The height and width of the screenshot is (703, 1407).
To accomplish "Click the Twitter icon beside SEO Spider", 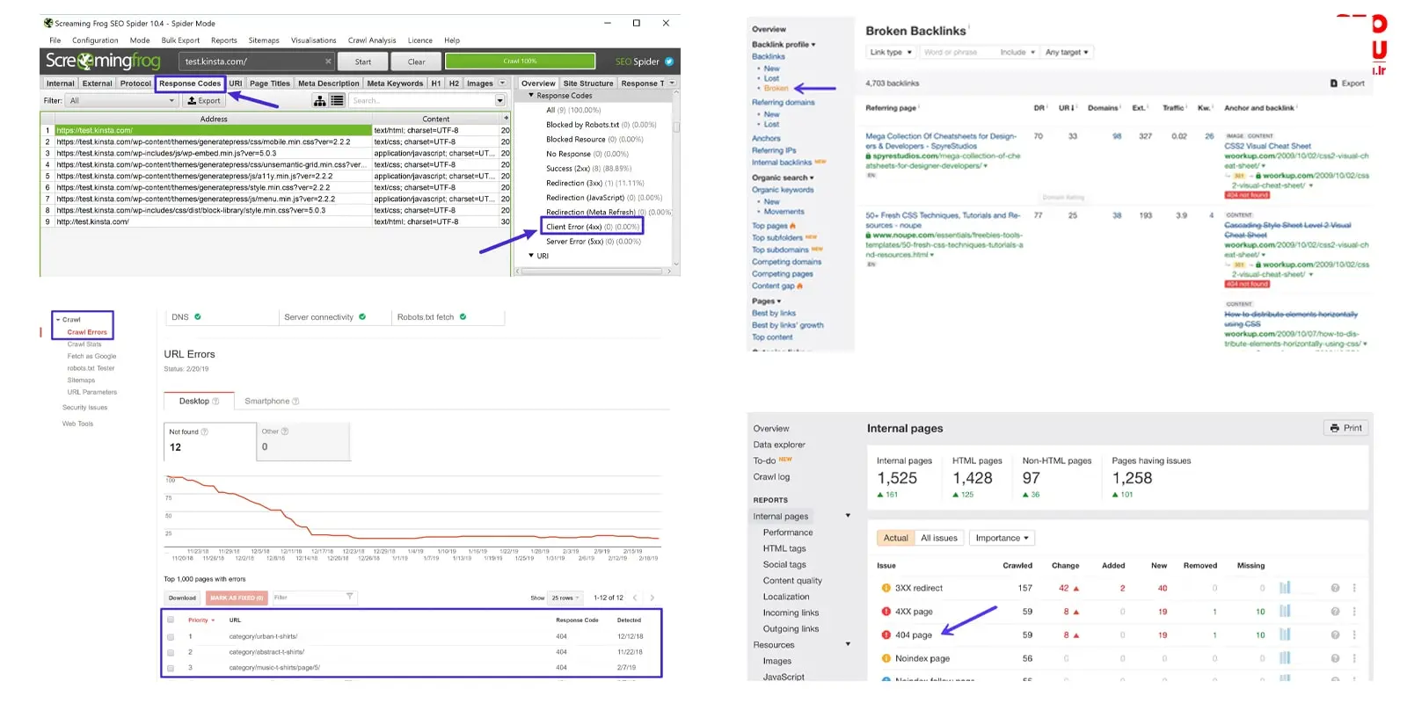I will 669,62.
